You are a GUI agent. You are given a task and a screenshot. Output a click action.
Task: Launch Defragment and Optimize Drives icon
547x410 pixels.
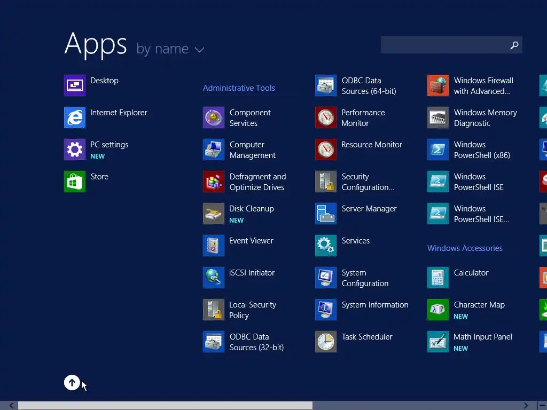(x=214, y=182)
